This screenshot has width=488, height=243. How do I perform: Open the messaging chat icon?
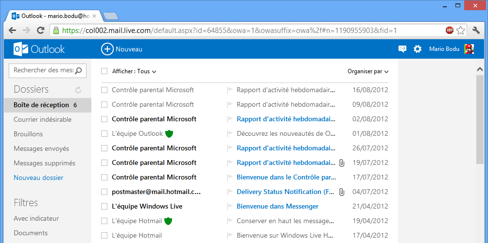click(x=402, y=49)
